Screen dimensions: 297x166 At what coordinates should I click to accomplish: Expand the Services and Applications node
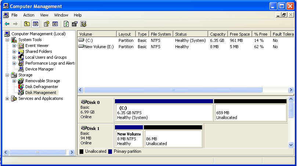pos(7,98)
